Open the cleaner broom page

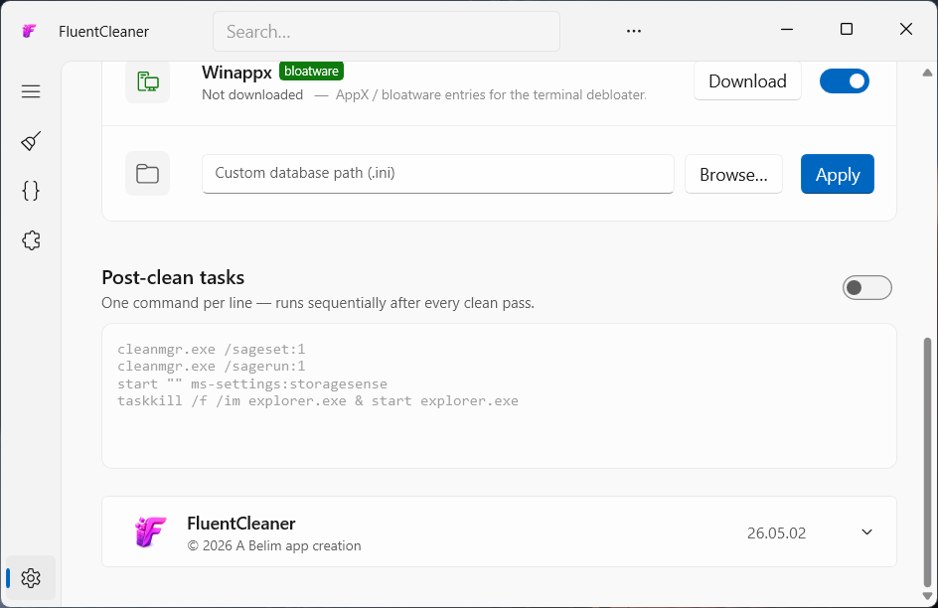pyautogui.click(x=31, y=141)
